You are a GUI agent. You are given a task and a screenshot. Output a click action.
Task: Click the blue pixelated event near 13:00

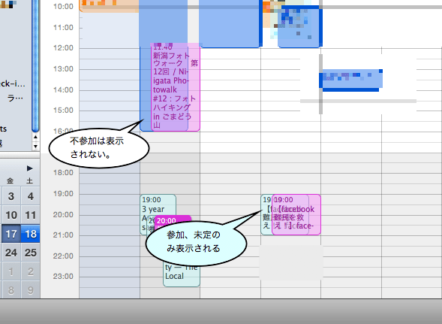click(351, 80)
